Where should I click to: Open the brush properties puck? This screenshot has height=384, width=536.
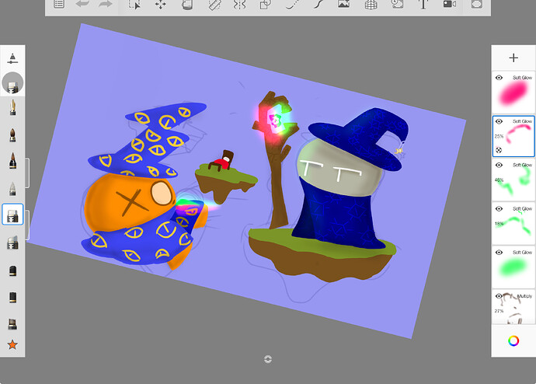click(x=12, y=82)
